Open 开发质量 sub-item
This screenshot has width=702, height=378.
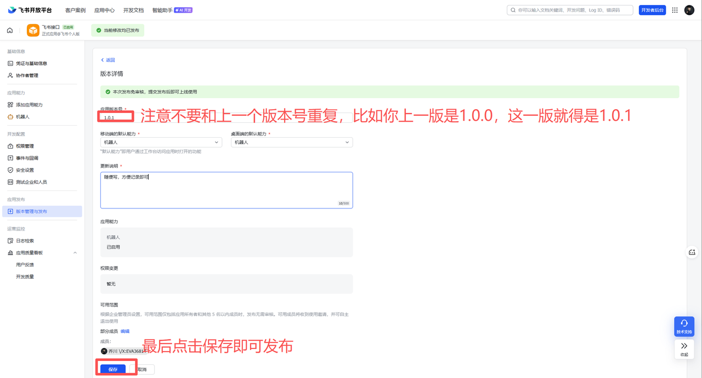25,277
